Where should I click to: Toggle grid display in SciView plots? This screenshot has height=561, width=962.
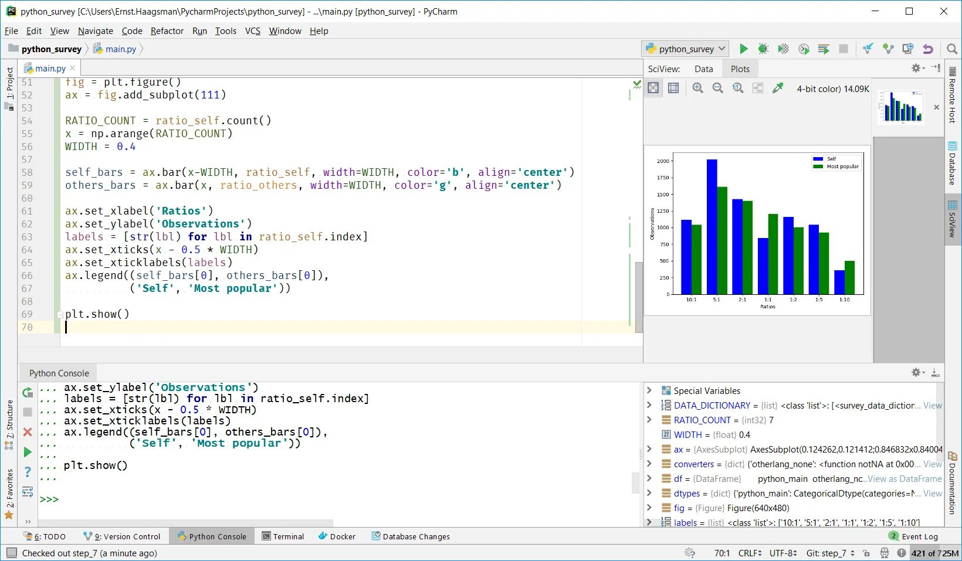coord(673,88)
